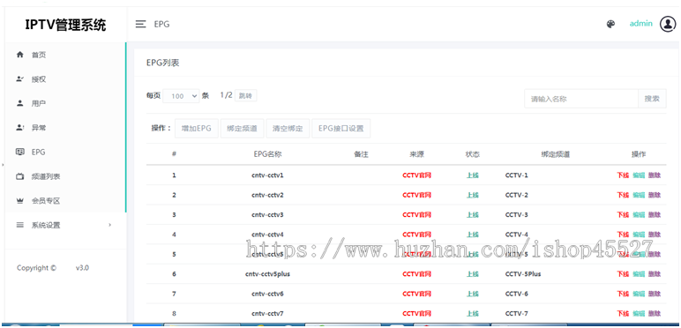The height and width of the screenshot is (328, 681).
Task: Click the 异常 sidebar icon
Action: pyautogui.click(x=19, y=128)
